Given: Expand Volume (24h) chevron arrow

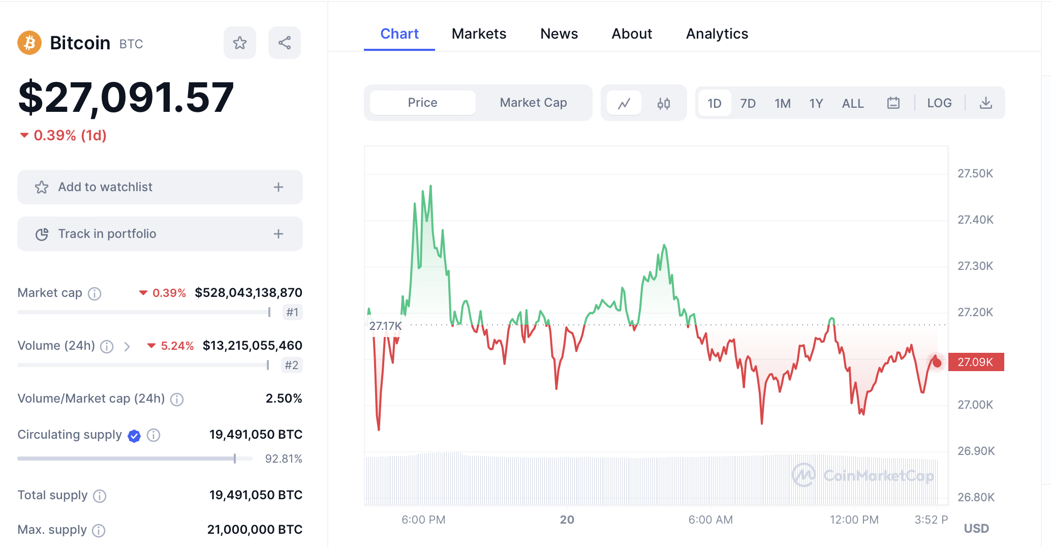Looking at the screenshot, I should tap(127, 346).
